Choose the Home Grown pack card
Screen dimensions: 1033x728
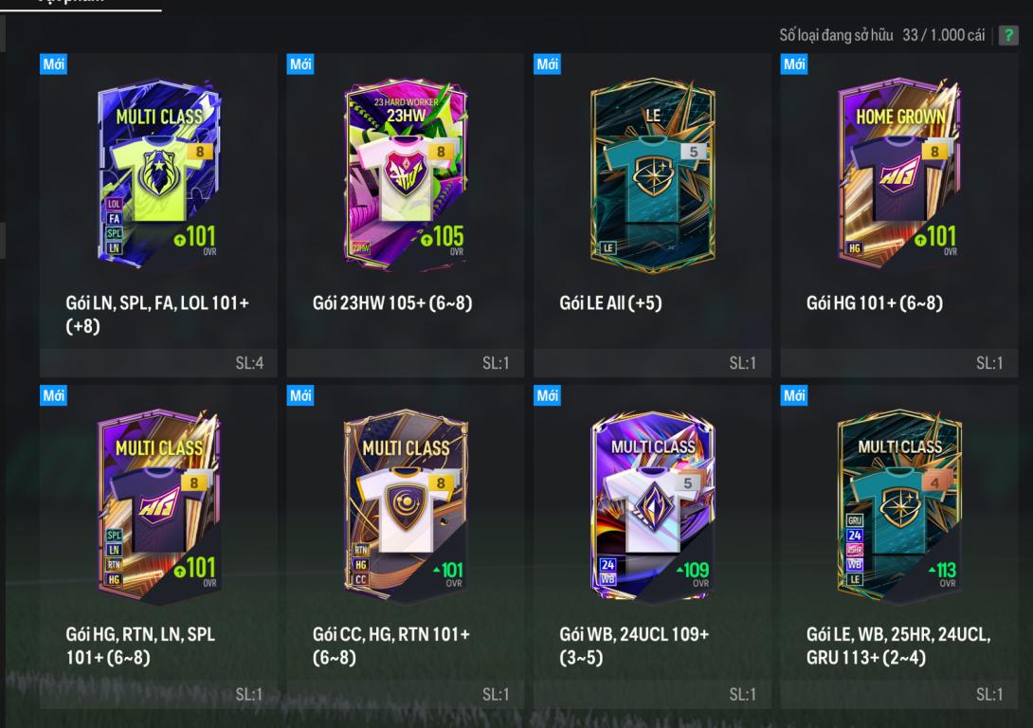(x=899, y=173)
